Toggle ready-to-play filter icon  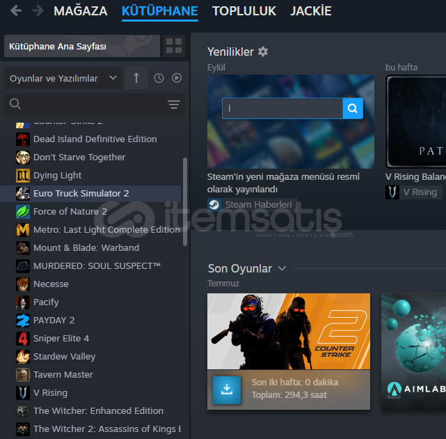[177, 78]
